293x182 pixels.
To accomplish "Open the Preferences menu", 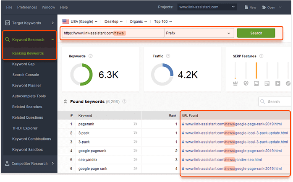I will [x=27, y=8].
